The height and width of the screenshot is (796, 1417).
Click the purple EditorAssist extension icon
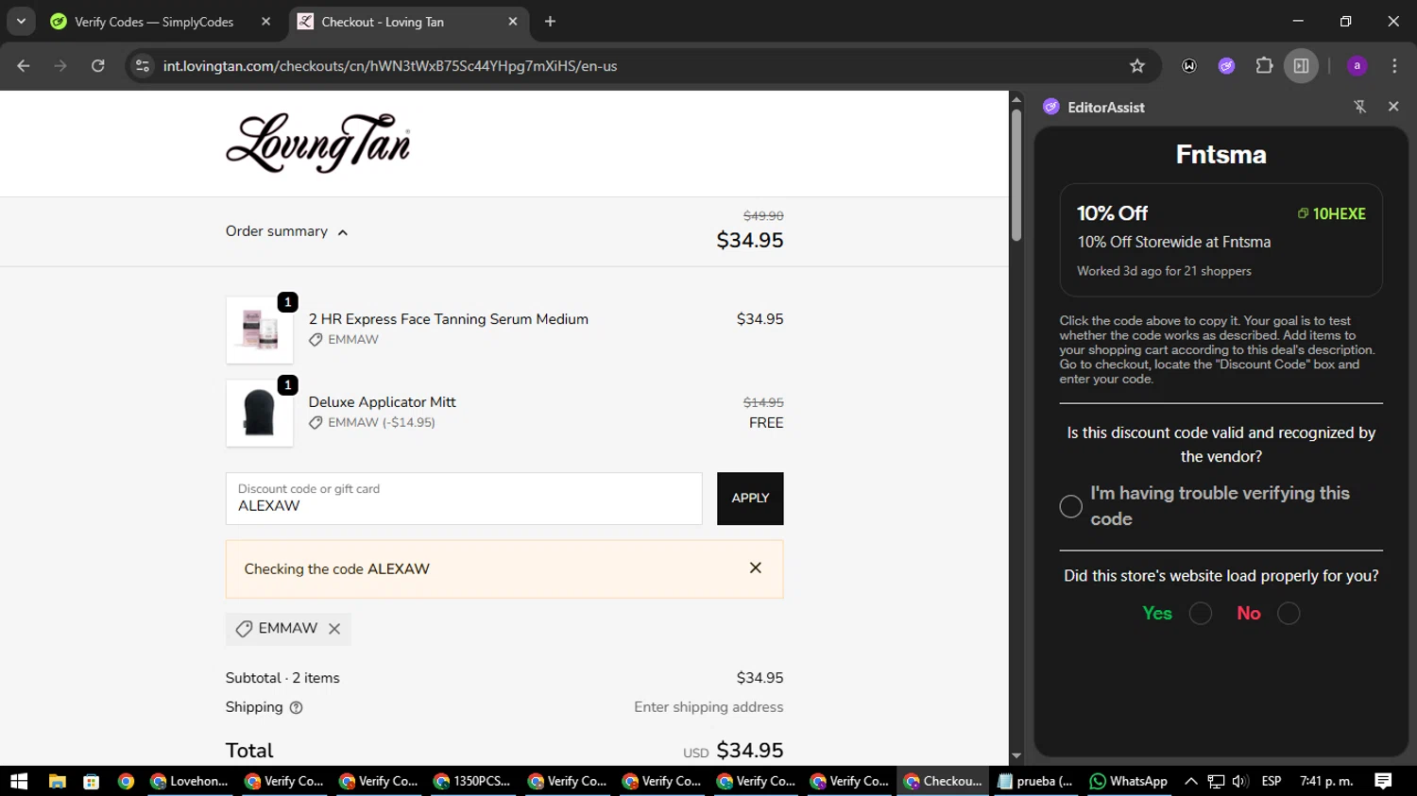[x=1226, y=66]
